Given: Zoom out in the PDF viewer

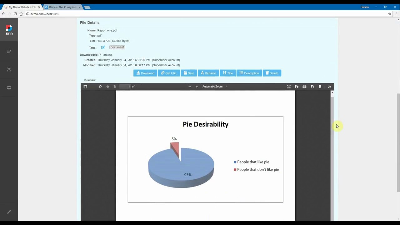Looking at the screenshot, I should click(190, 87).
